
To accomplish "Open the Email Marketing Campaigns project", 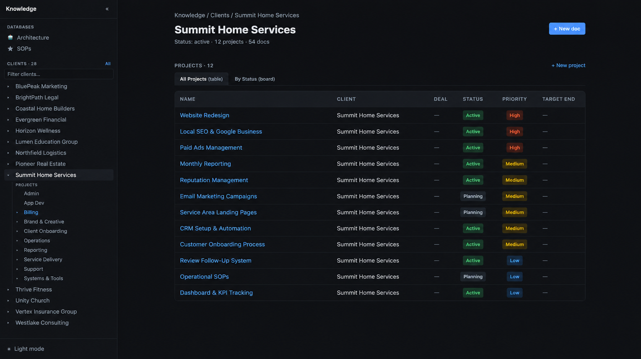I will point(218,196).
